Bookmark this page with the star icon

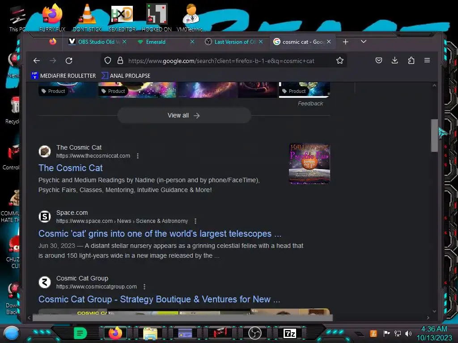[x=340, y=60]
